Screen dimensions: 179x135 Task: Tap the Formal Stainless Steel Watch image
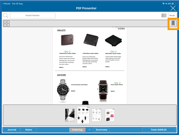click(x=63, y=90)
